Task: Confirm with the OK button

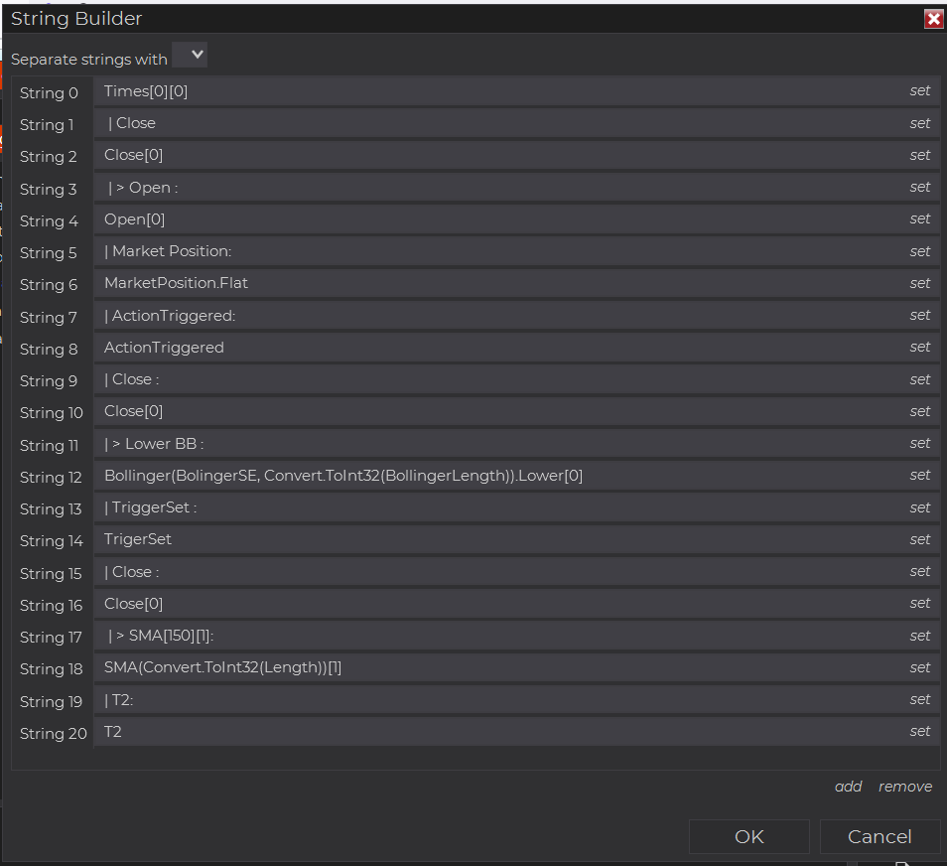Action: pos(748,836)
